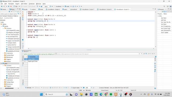This screenshot has width=172, height=97.
Task: Click the search magnifier in the top-right toolbar
Action: (164, 6)
